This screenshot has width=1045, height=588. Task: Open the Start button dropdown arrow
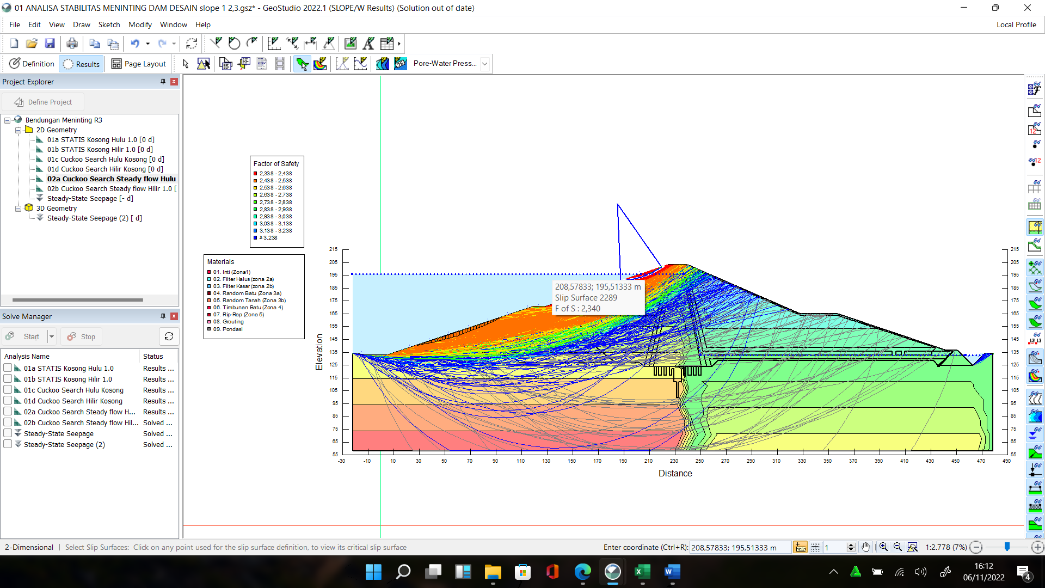pos(52,336)
